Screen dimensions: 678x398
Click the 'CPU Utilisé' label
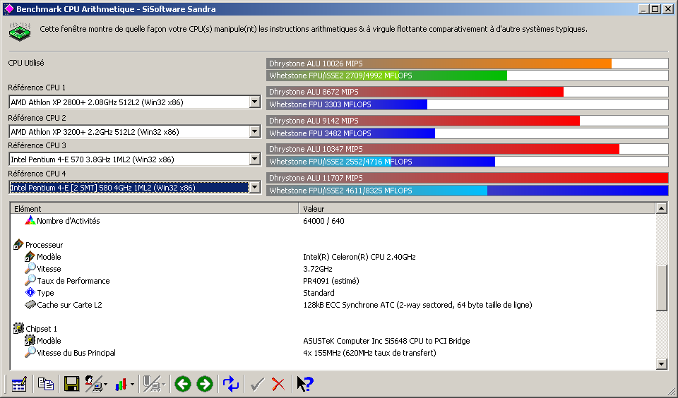click(x=26, y=63)
